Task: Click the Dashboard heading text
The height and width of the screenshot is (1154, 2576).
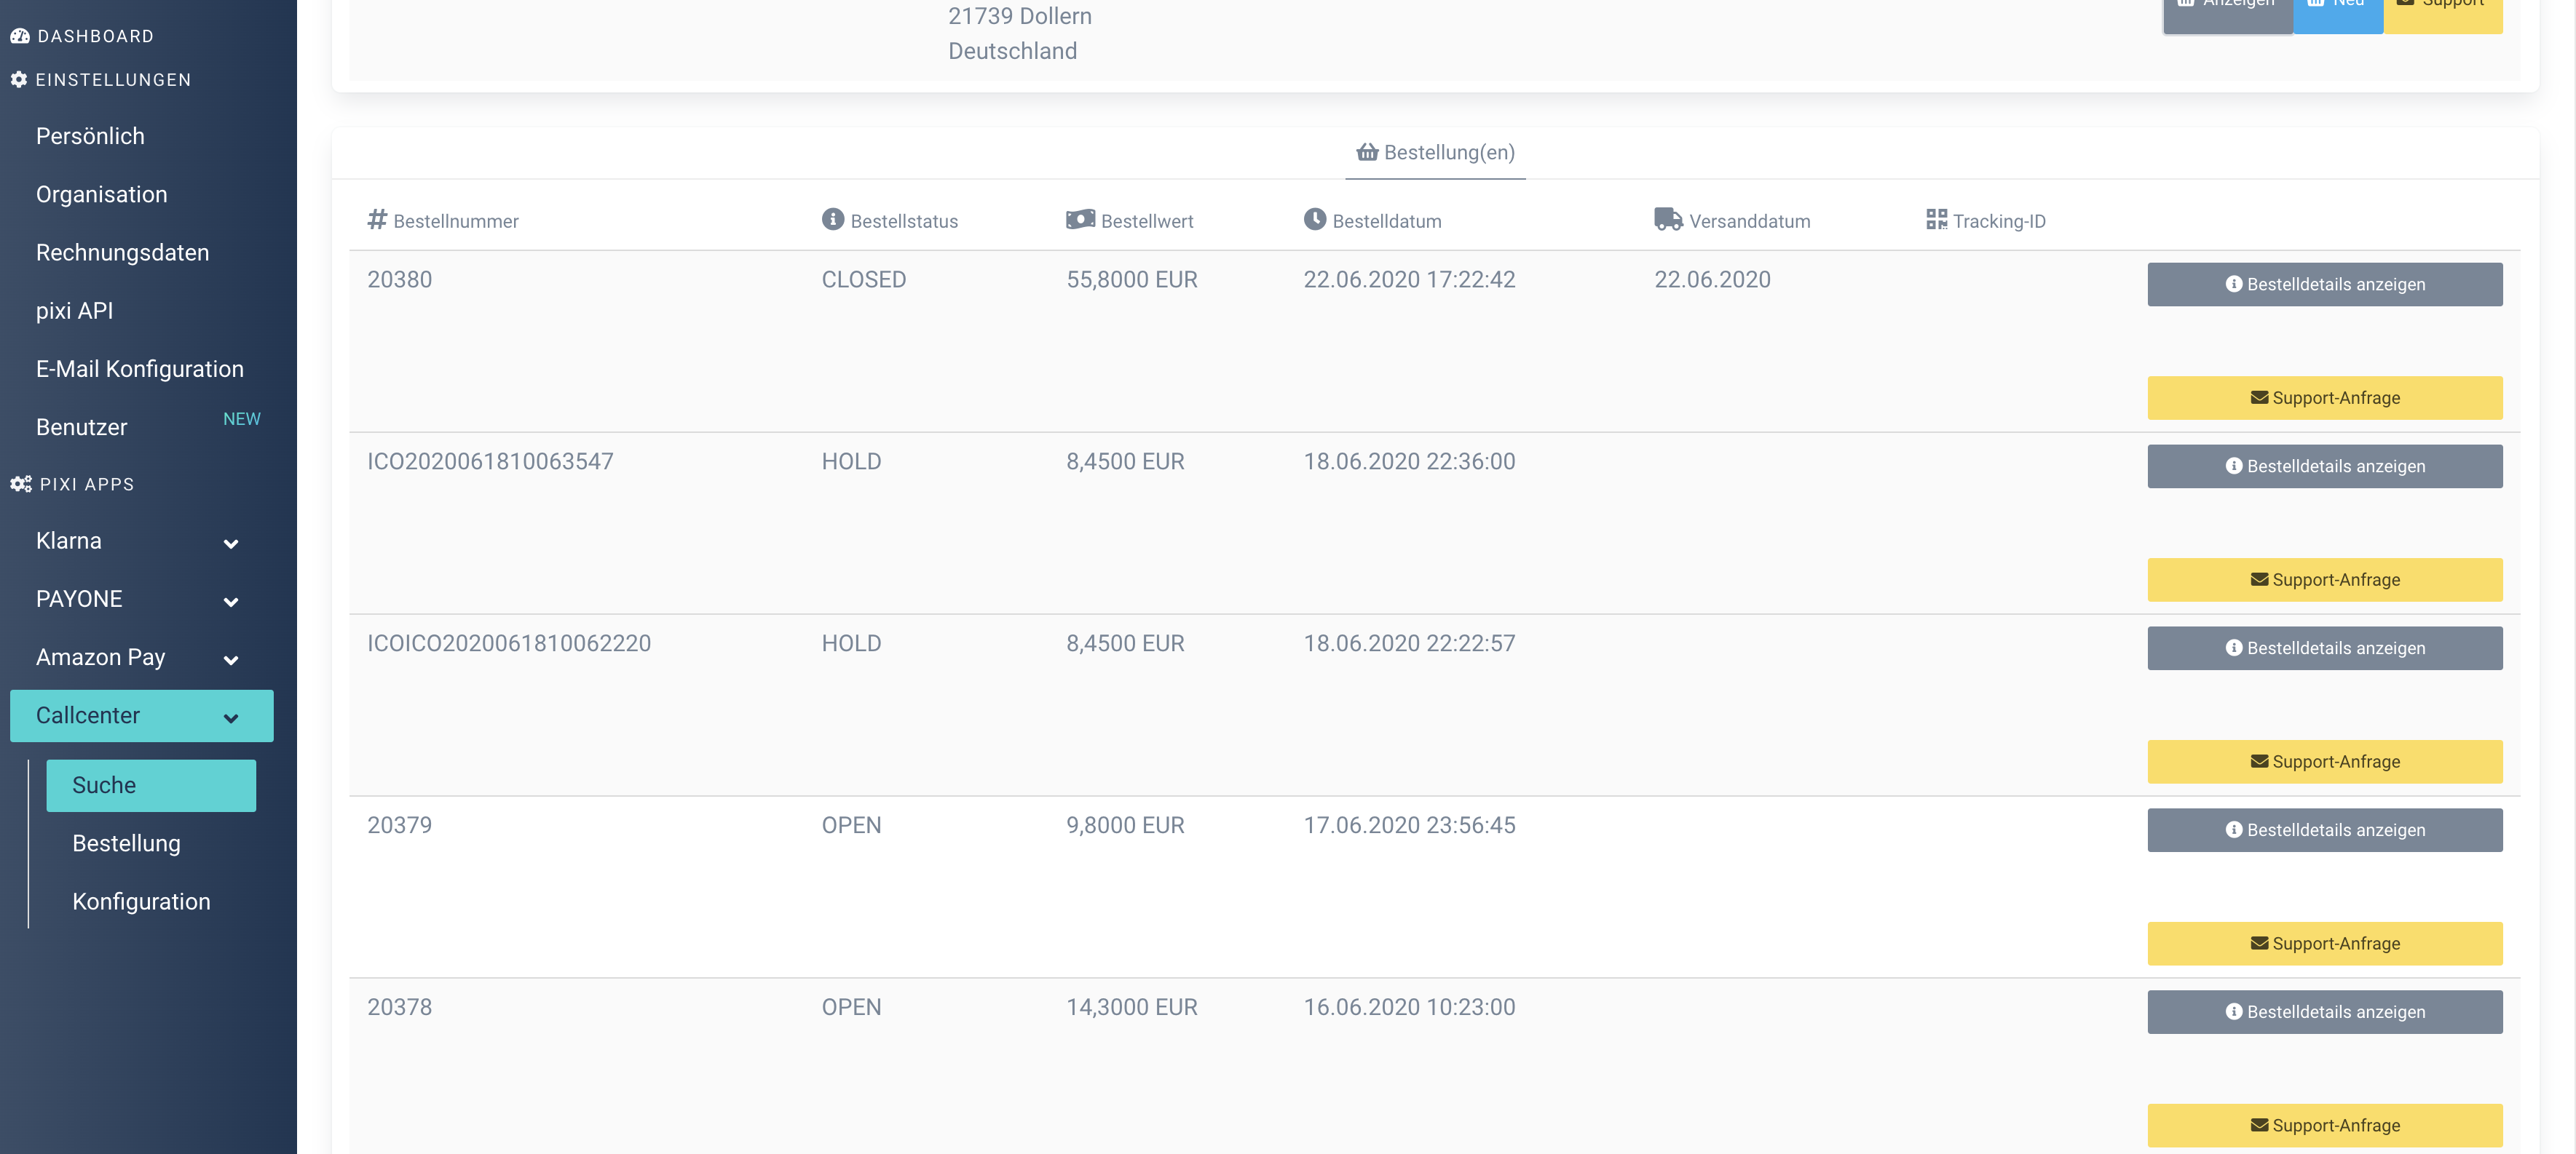Action: pyautogui.click(x=96, y=36)
